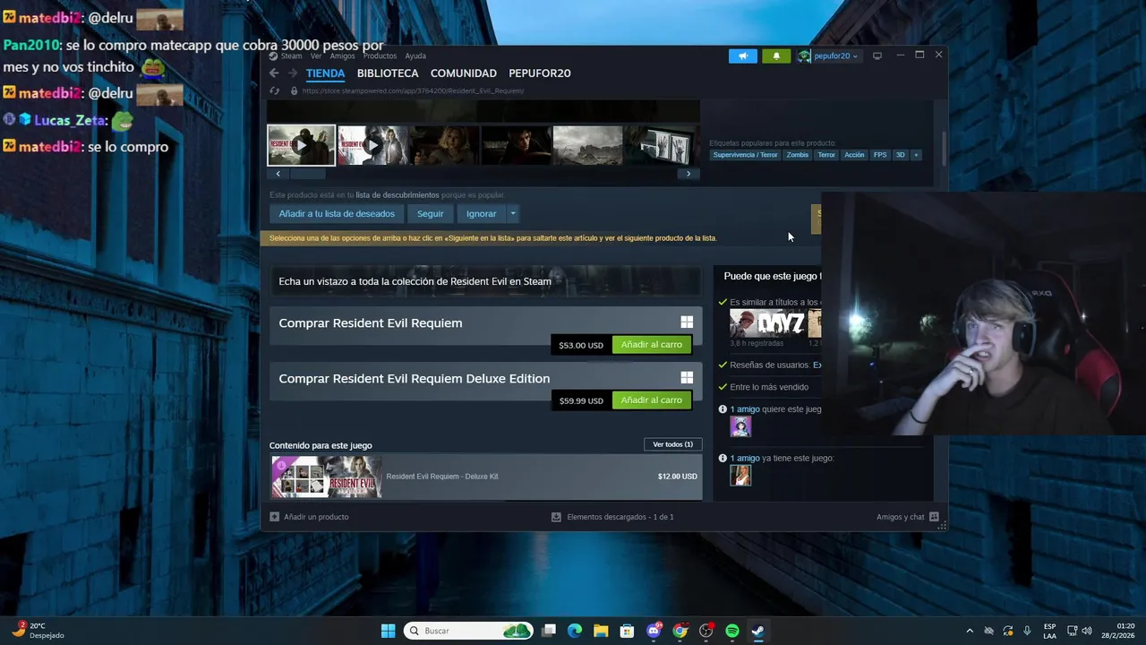Add Resident Evil Requiem $53.00 to cart
Screen dimensions: 1146x645
tap(651, 345)
